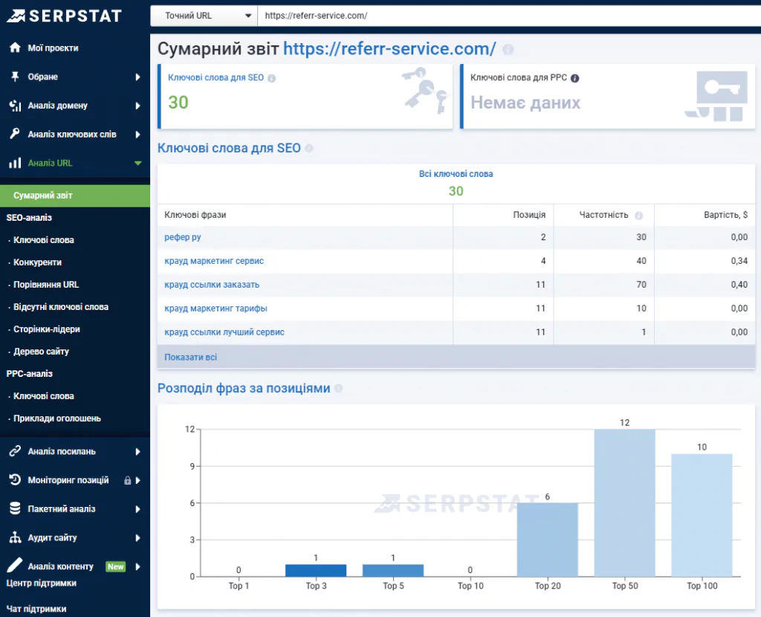
Task: Click the cost value 0,34 cell
Action: click(x=739, y=261)
